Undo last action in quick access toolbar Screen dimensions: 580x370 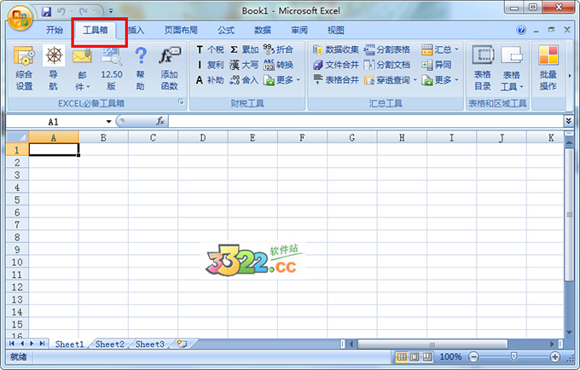tap(61, 11)
